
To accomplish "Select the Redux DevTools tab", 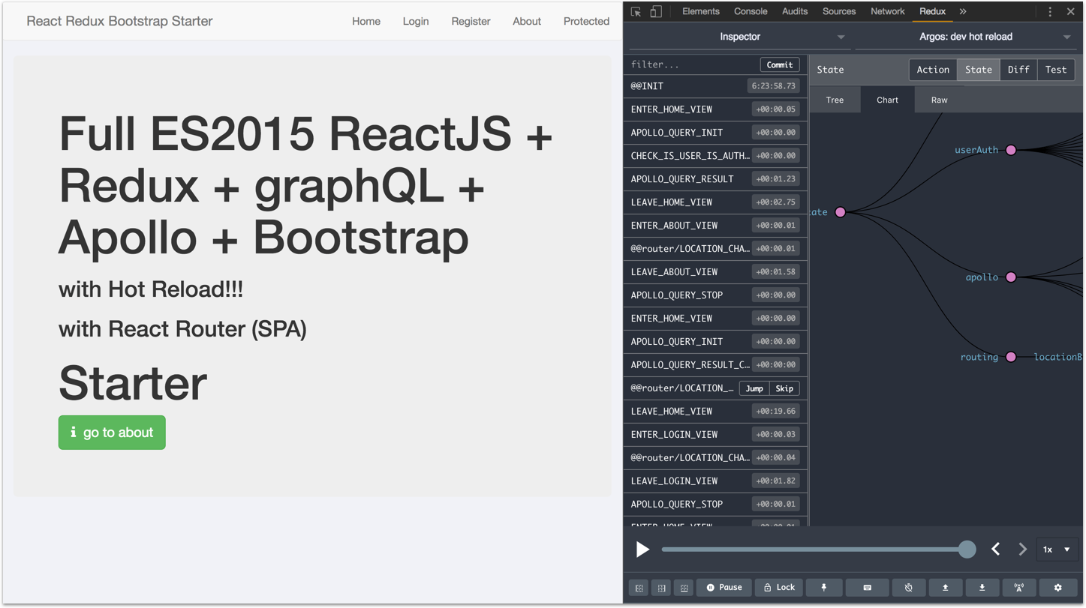I will click(932, 12).
